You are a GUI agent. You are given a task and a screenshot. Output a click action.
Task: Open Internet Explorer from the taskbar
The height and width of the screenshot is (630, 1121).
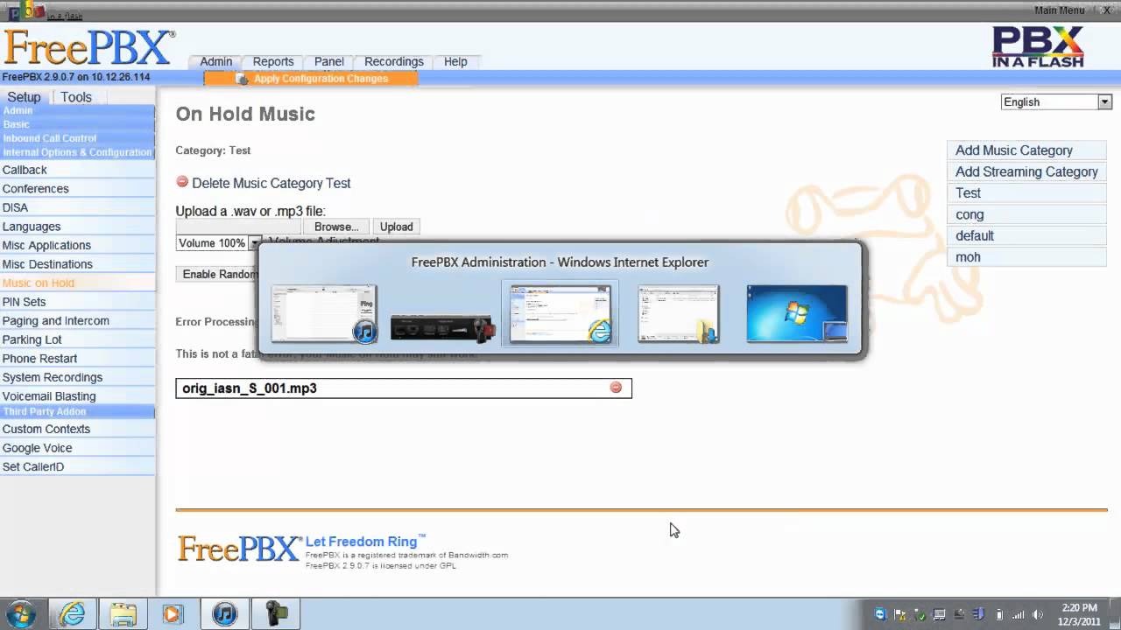click(72, 614)
